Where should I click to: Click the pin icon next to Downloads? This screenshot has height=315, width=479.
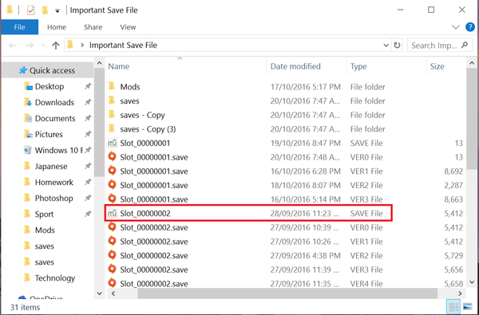(88, 102)
